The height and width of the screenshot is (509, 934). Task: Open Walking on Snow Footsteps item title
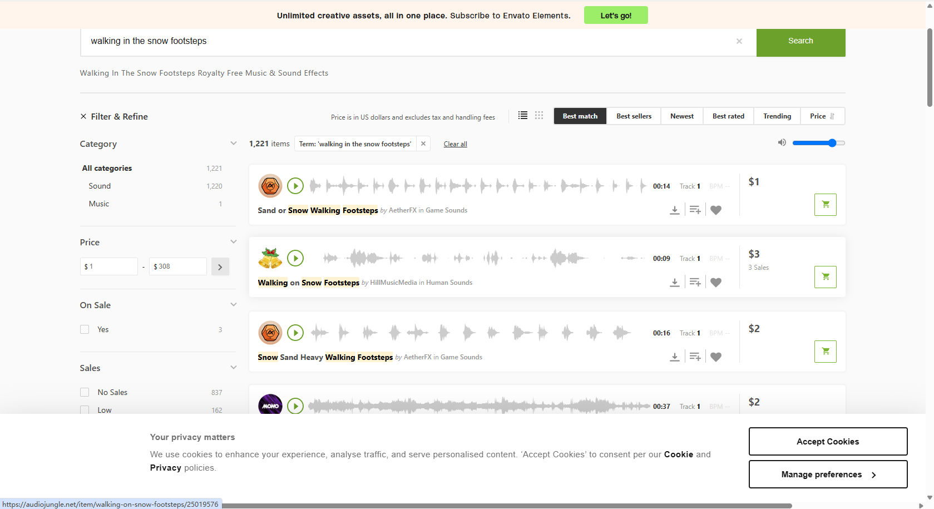[x=309, y=283]
